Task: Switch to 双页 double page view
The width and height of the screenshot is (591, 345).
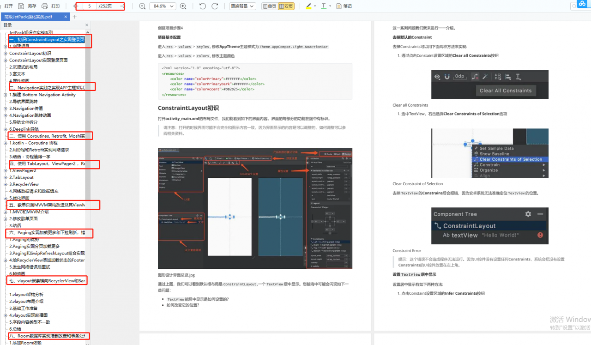Action: point(286,6)
